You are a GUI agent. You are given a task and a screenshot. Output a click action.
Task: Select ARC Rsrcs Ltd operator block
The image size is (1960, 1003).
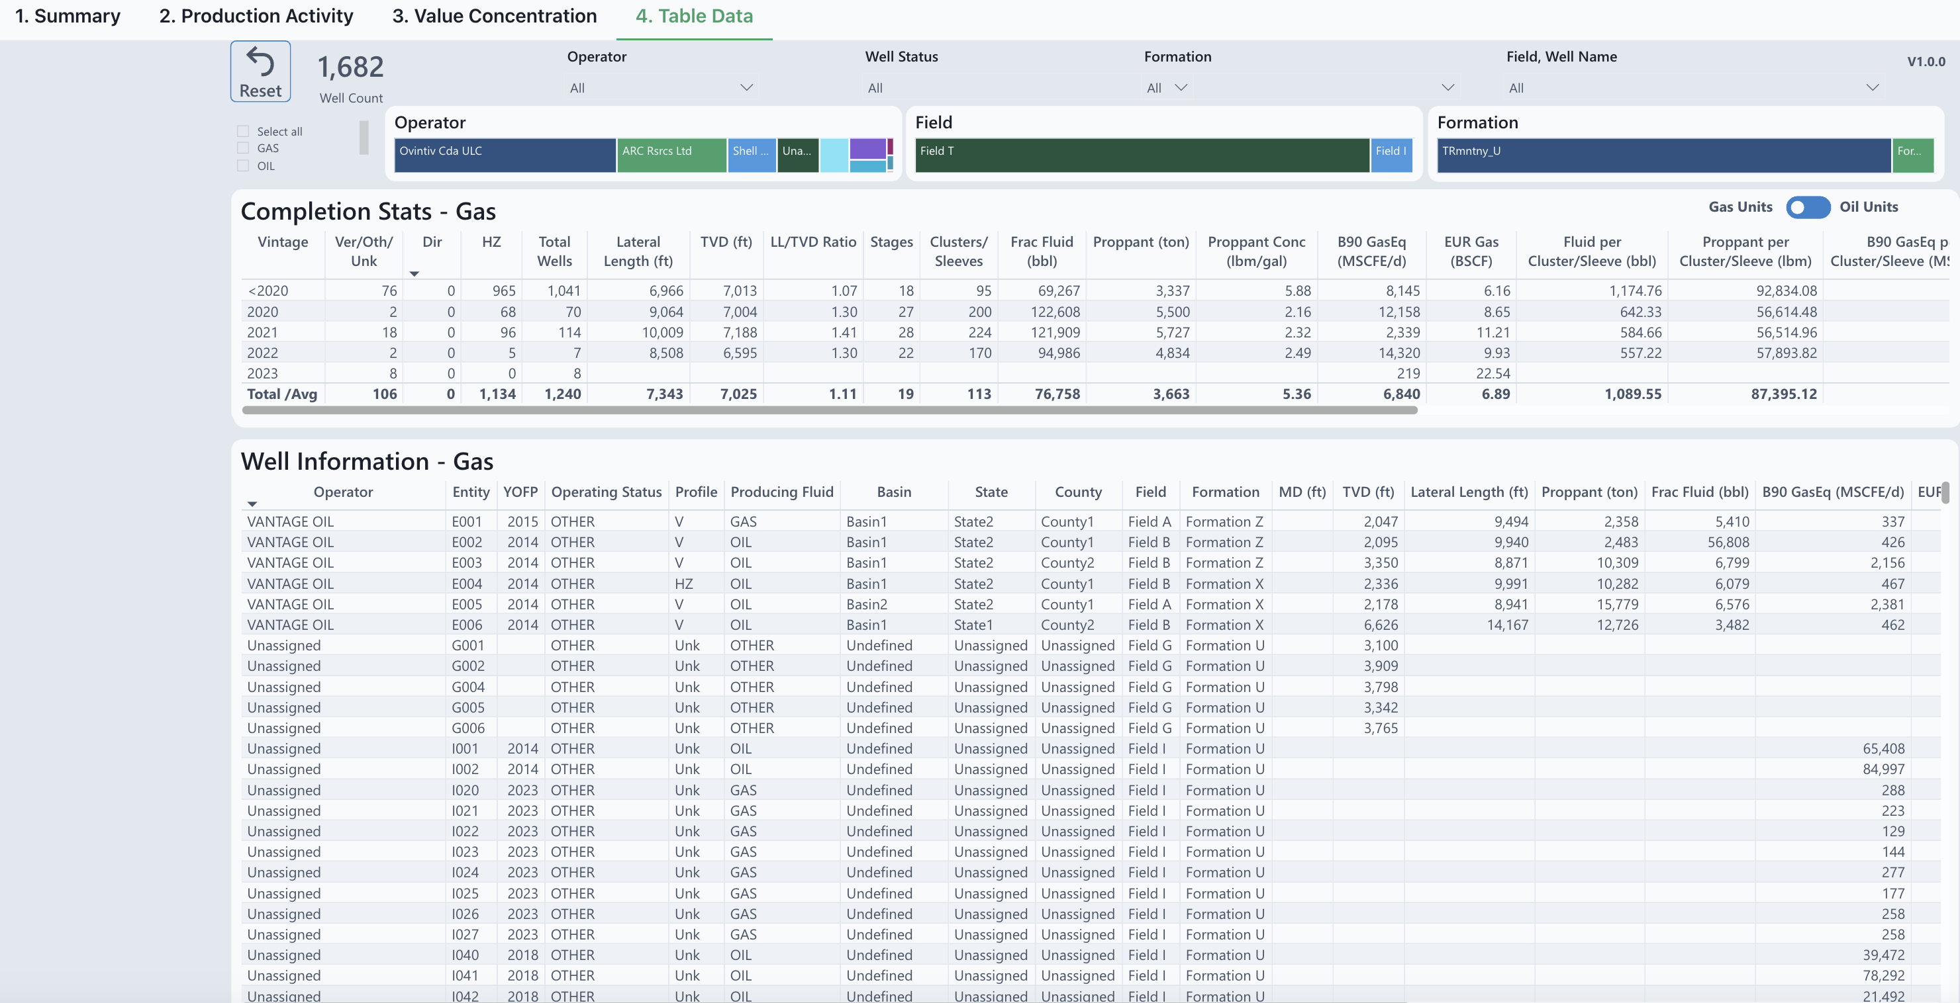tap(671, 155)
